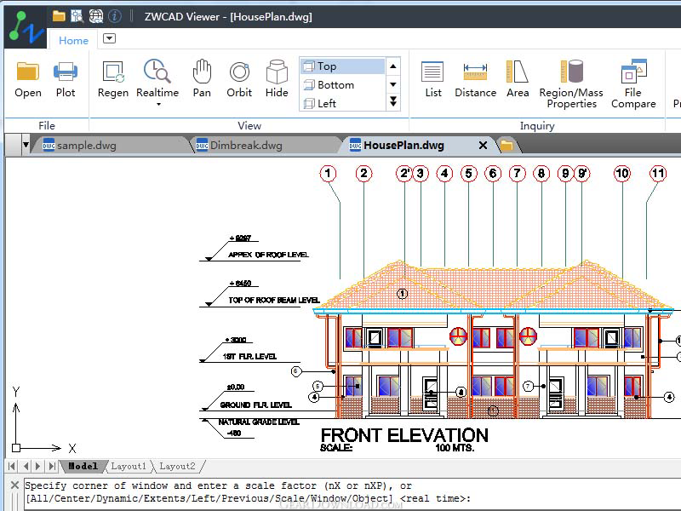The width and height of the screenshot is (681, 511).
Task: Click grid bubble number 10
Action: 622,174
